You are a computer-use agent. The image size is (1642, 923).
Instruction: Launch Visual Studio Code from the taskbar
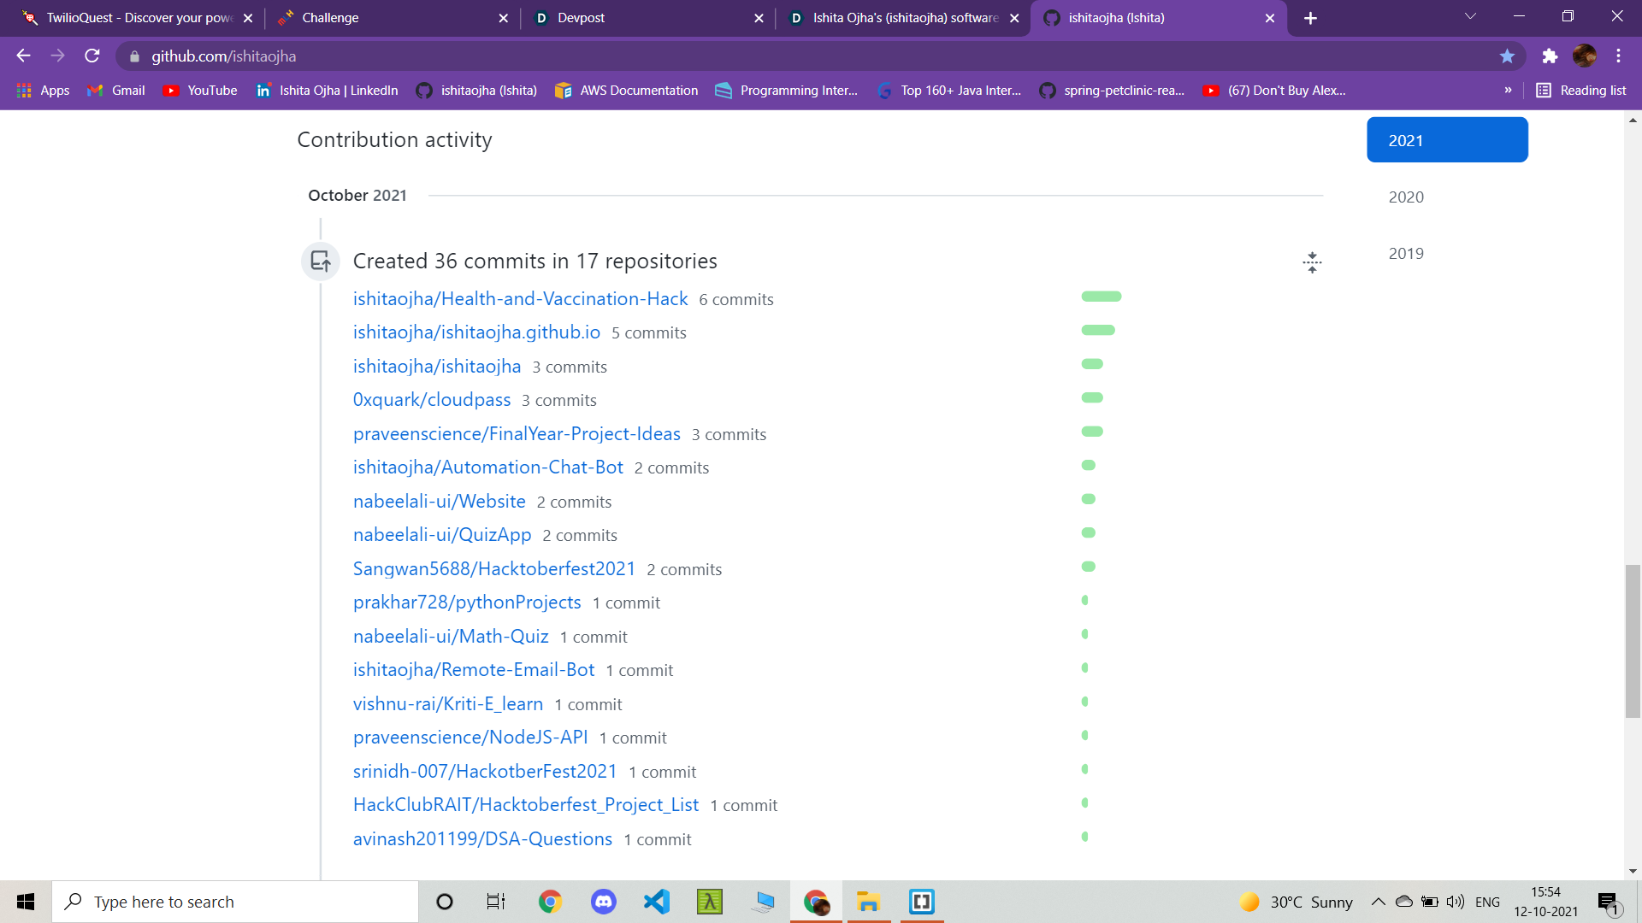point(657,902)
